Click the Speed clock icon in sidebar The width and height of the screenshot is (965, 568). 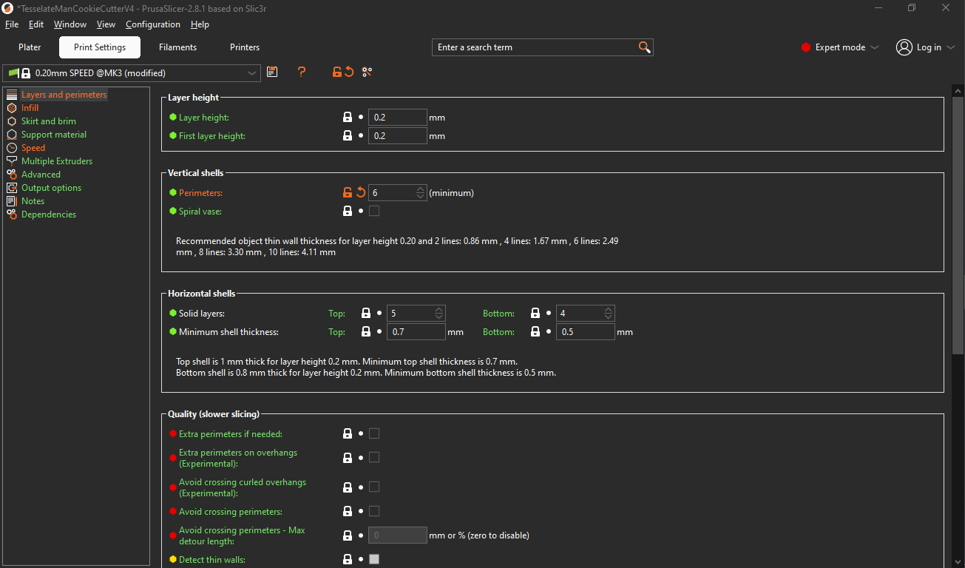(11, 148)
